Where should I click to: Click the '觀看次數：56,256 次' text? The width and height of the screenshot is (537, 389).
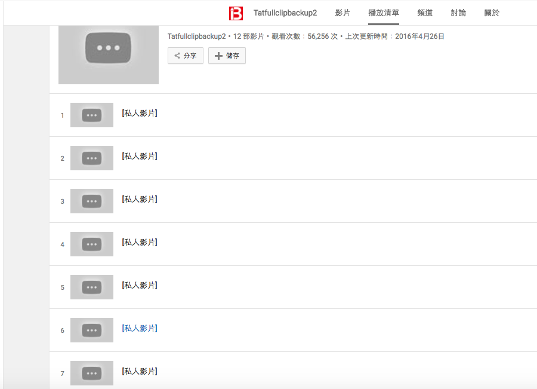pyautogui.click(x=304, y=36)
